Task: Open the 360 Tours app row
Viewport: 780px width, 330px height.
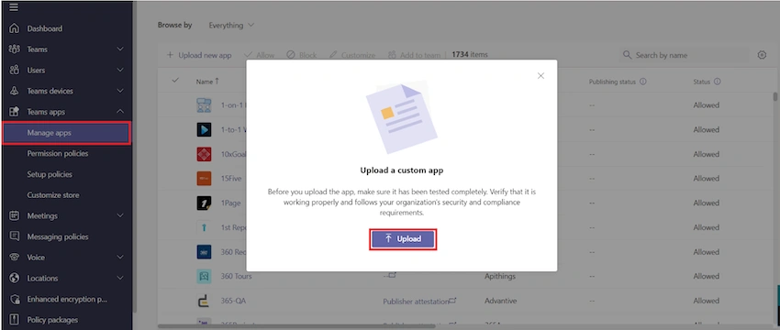Action: point(236,276)
